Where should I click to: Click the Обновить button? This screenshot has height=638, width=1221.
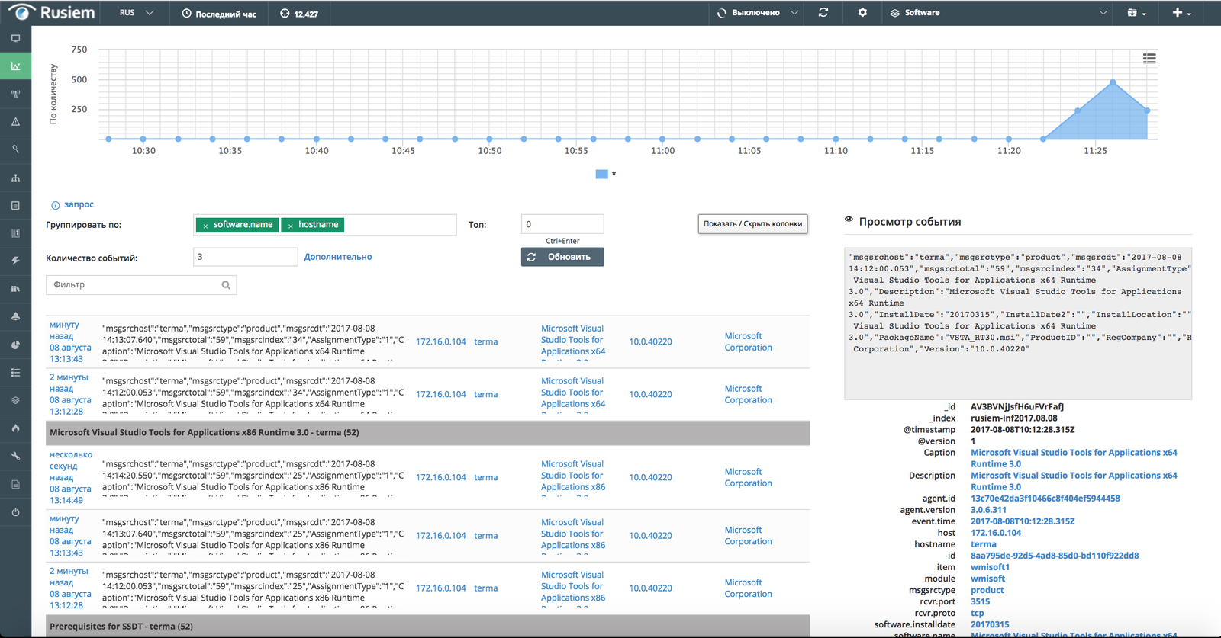(562, 257)
